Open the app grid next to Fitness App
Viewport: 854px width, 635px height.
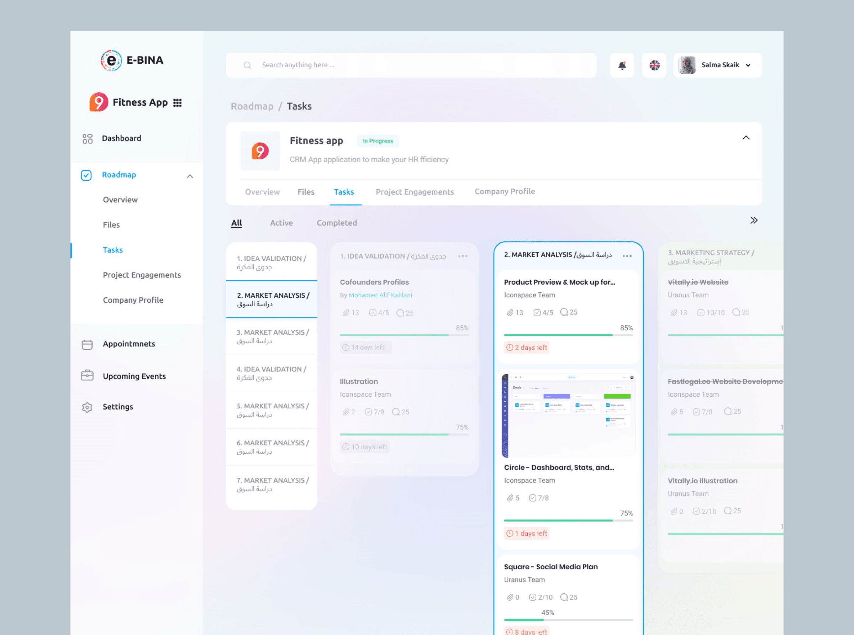(x=177, y=102)
